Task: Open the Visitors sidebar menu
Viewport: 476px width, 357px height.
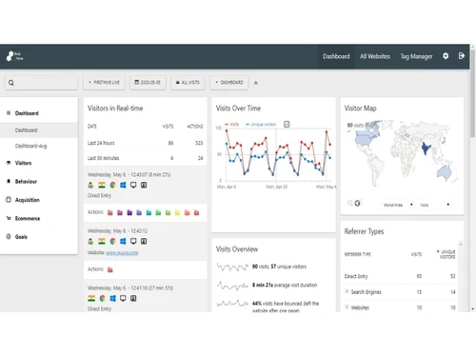Action: pyautogui.click(x=23, y=163)
